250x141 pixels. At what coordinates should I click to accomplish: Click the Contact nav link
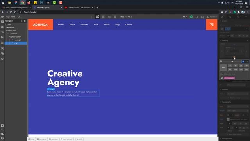tap(129, 24)
